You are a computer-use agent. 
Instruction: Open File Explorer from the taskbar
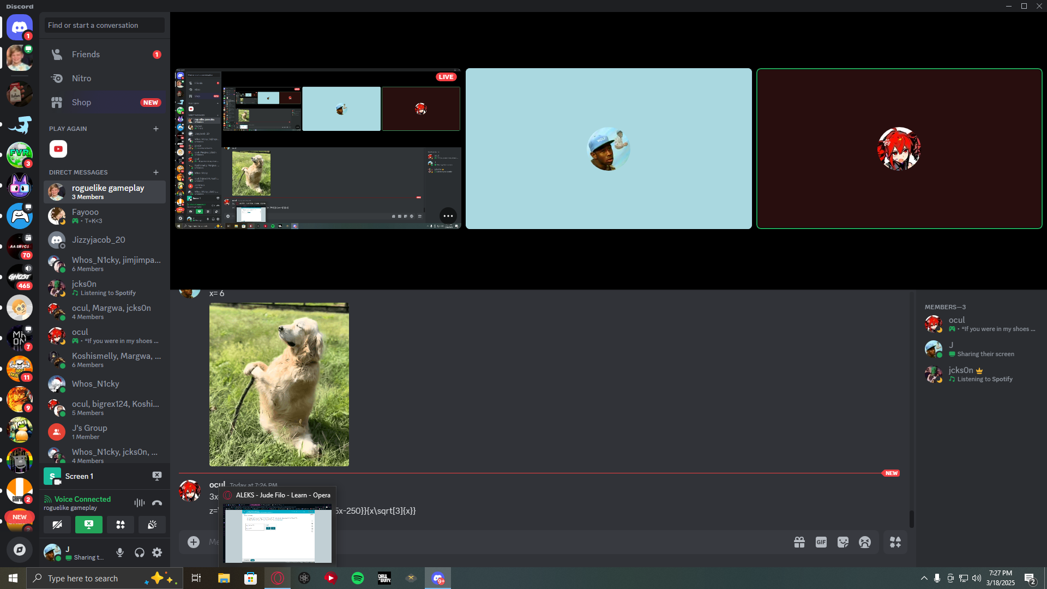[x=224, y=578]
